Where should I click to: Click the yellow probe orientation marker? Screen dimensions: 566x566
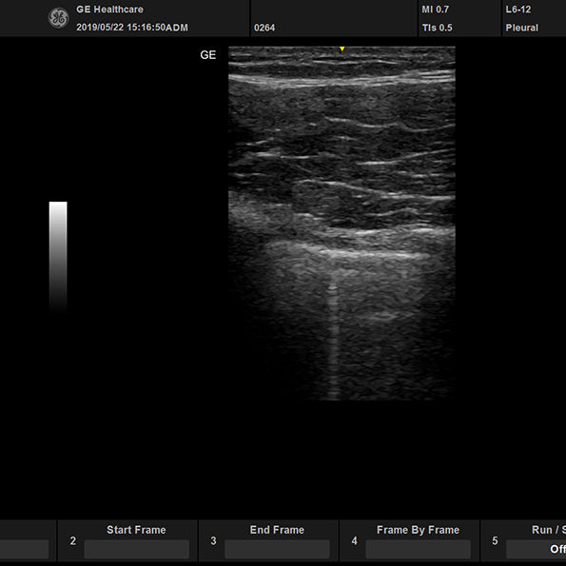(x=342, y=49)
